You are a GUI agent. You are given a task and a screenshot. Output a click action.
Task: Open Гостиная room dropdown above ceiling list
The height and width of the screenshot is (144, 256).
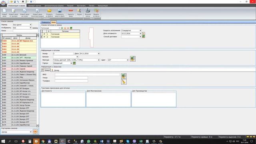(x=59, y=28)
